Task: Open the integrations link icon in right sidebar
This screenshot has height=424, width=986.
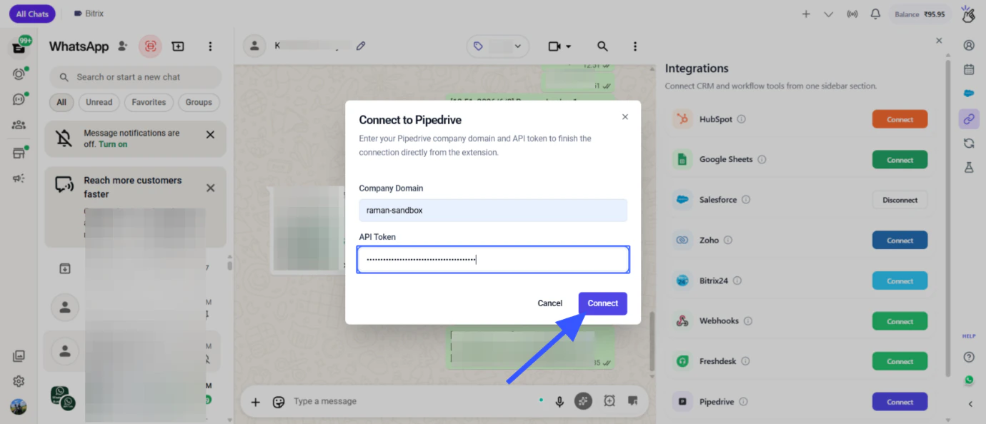Action: pyautogui.click(x=969, y=118)
